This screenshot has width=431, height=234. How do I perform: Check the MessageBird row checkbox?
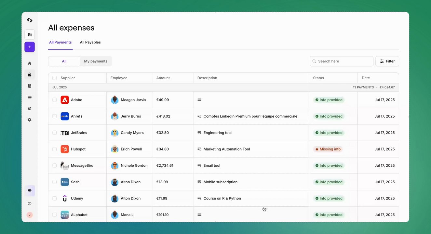point(55,166)
